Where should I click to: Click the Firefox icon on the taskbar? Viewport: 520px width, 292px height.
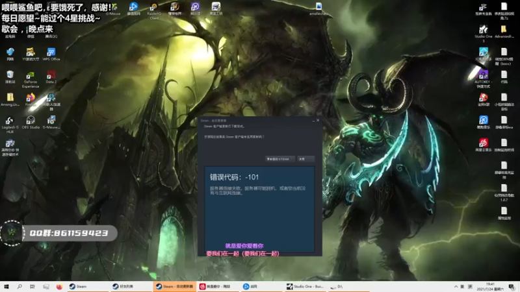coord(59,286)
